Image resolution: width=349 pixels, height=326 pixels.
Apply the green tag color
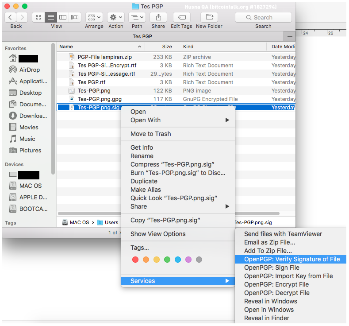pyautogui.click(x=167, y=260)
